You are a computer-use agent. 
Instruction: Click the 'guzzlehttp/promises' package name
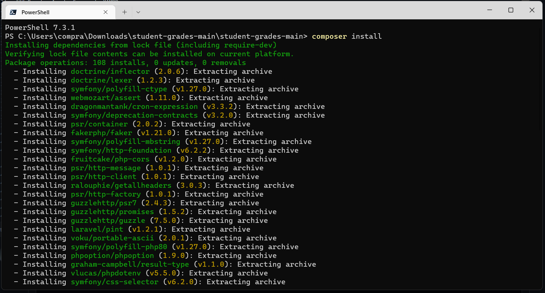tap(113, 212)
